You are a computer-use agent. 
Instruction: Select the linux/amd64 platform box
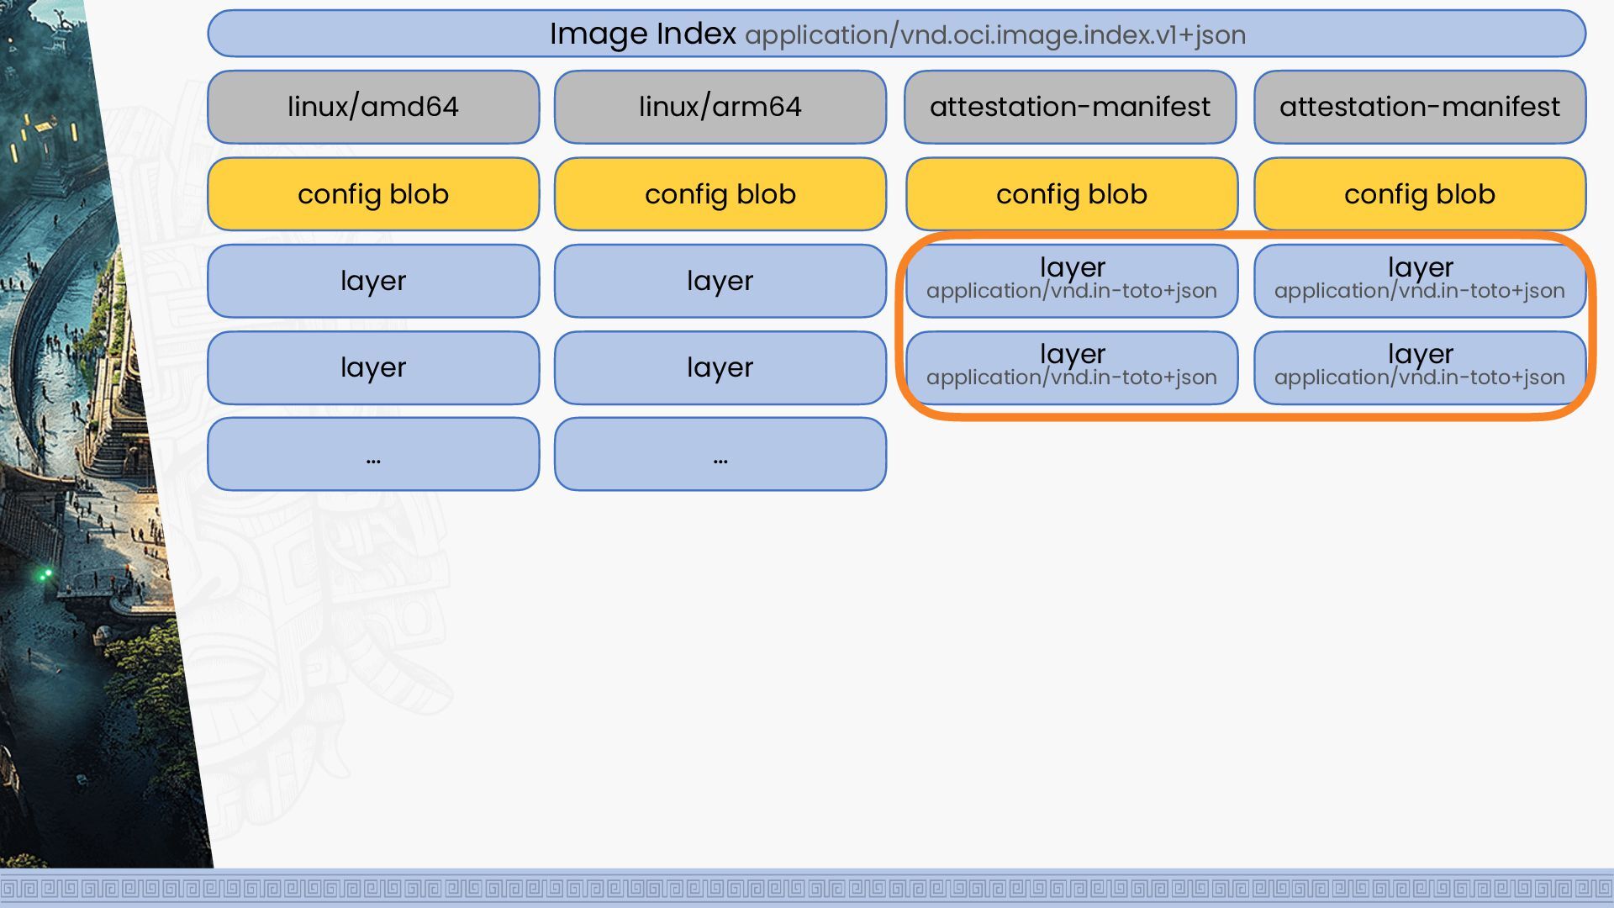click(x=373, y=107)
